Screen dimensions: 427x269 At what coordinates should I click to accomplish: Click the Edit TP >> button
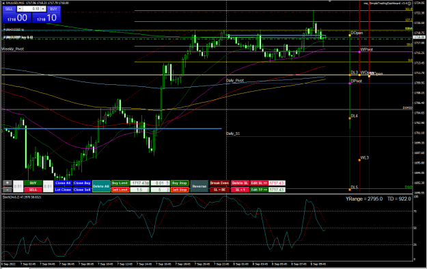tap(259, 190)
